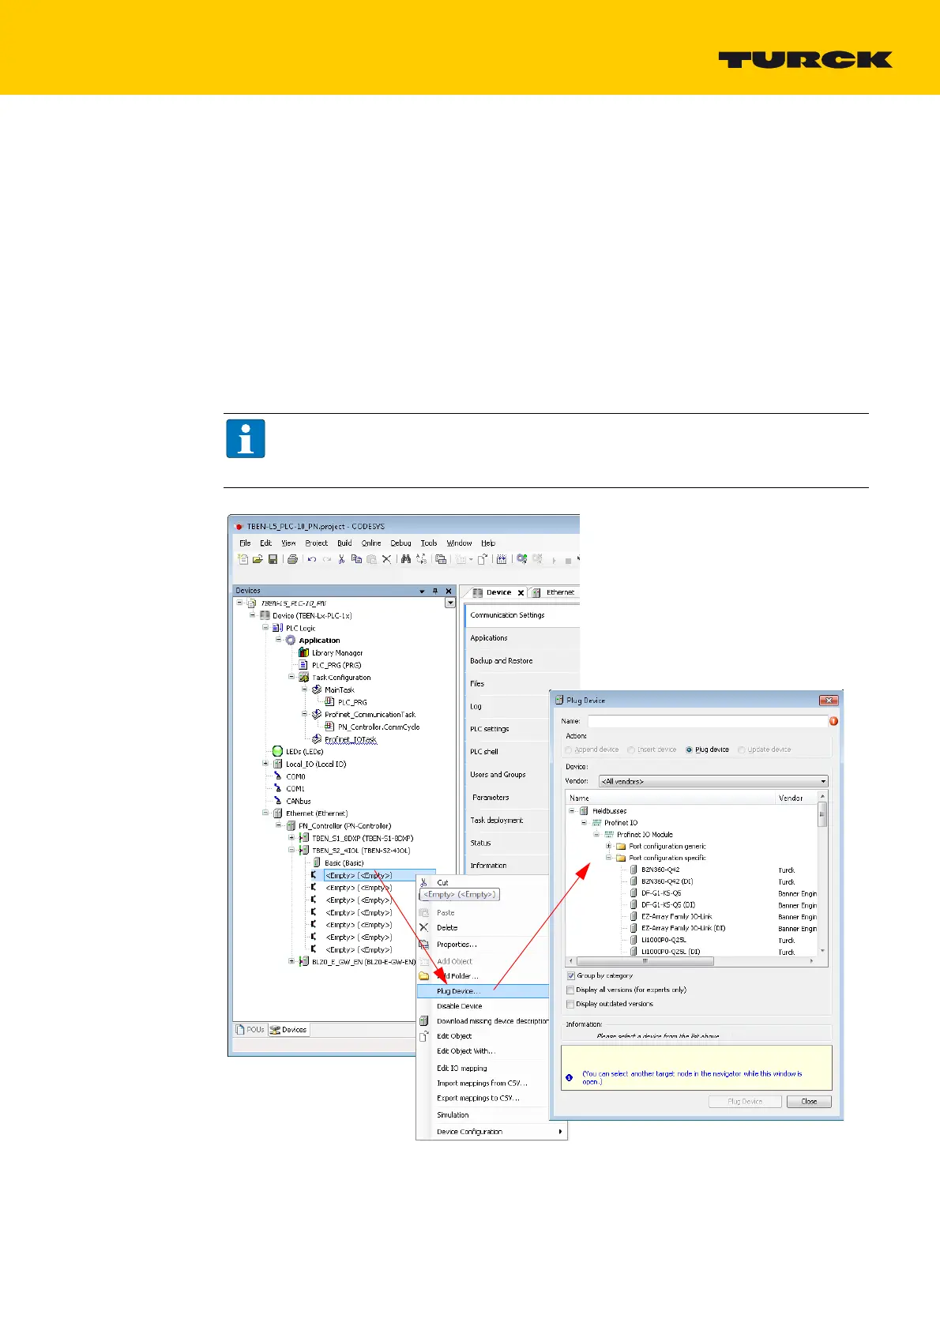Click the Save floppy disk icon

point(273,559)
